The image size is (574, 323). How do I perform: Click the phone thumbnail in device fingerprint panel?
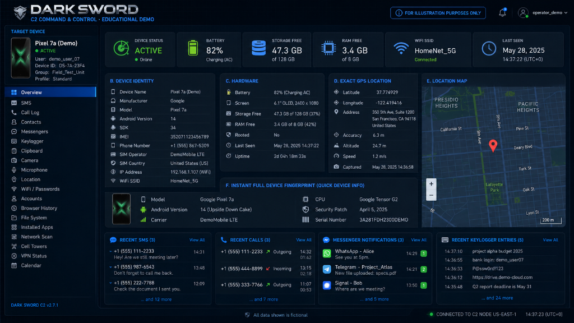point(121,209)
